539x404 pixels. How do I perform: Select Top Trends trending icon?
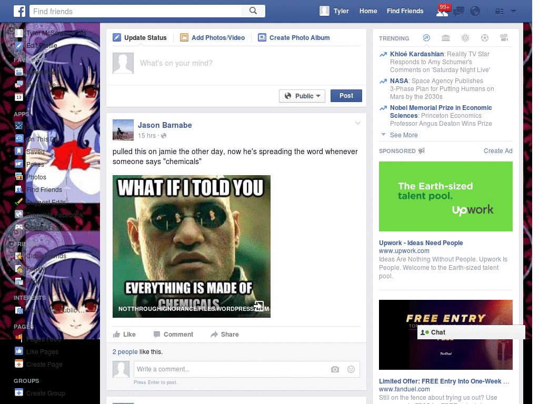click(426, 38)
